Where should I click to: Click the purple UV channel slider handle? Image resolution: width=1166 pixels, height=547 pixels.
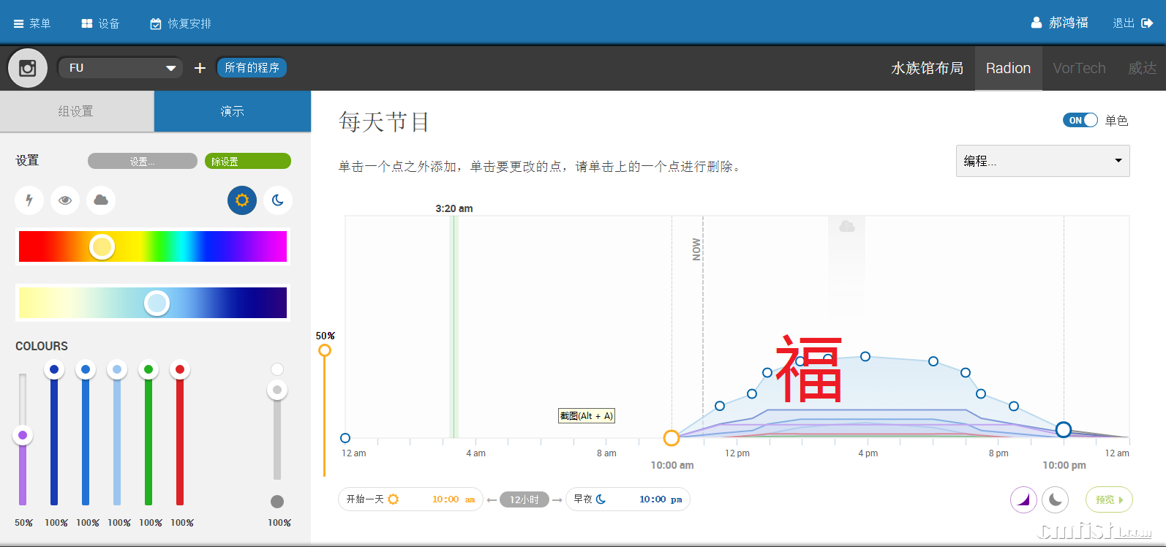(x=23, y=435)
